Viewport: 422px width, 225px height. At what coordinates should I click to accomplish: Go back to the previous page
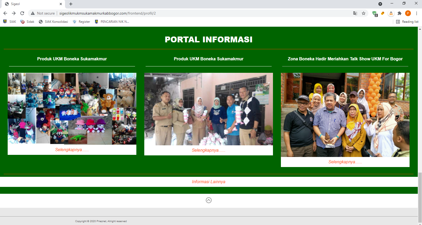(5, 13)
